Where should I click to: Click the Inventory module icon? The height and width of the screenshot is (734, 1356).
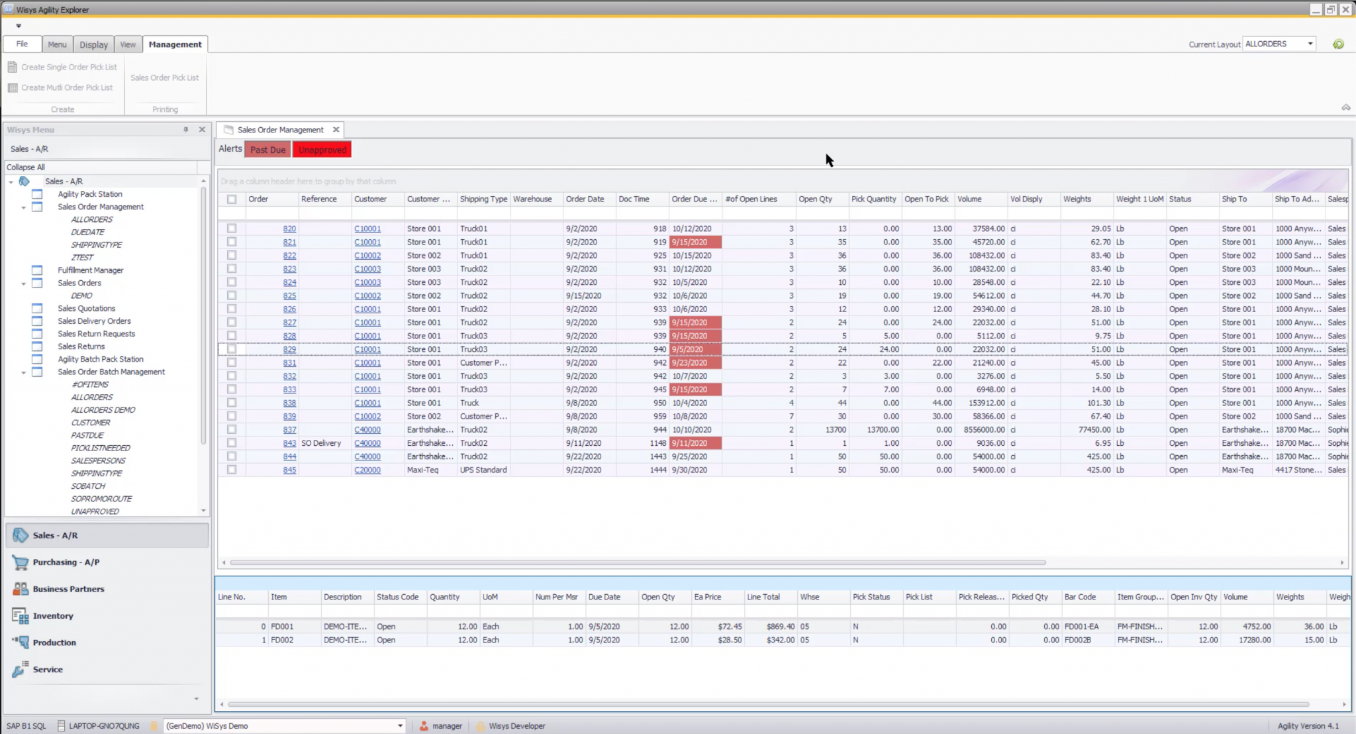point(20,615)
